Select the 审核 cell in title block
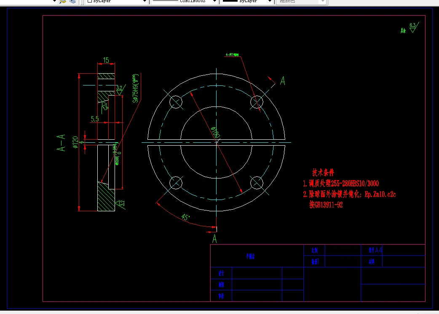The image size is (439, 314). (x=221, y=296)
